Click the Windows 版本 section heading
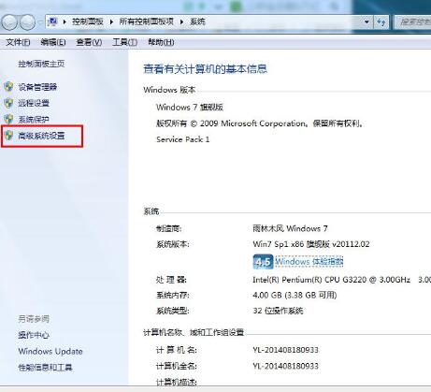The image size is (431, 392). [x=169, y=90]
